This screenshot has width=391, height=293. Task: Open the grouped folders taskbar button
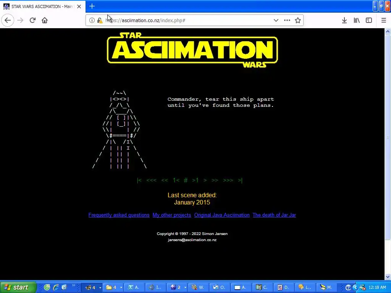pos(114,287)
